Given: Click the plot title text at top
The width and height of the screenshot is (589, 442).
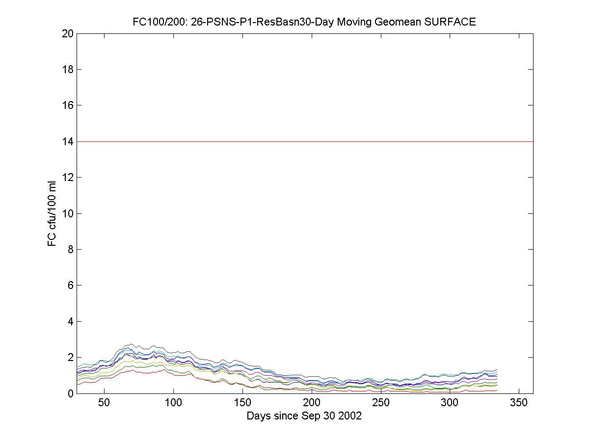Looking at the screenshot, I should pyautogui.click(x=304, y=22).
